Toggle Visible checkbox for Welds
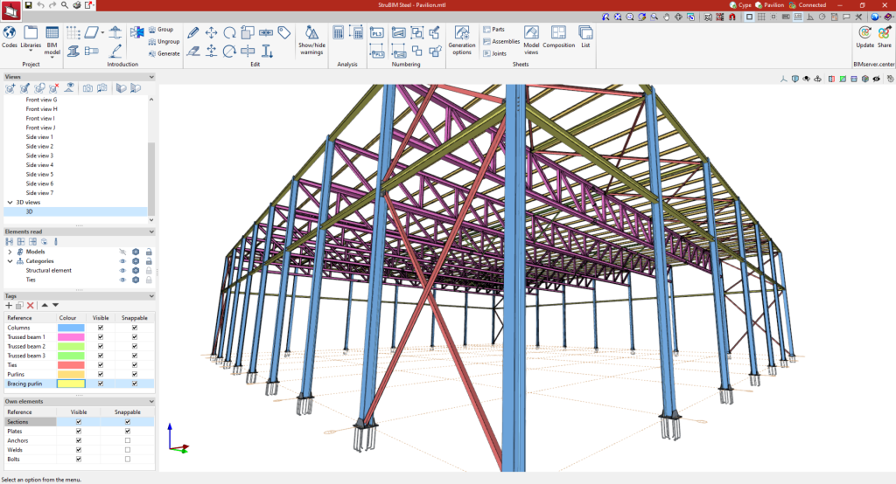Viewport: 896px width, 484px height. click(x=79, y=449)
